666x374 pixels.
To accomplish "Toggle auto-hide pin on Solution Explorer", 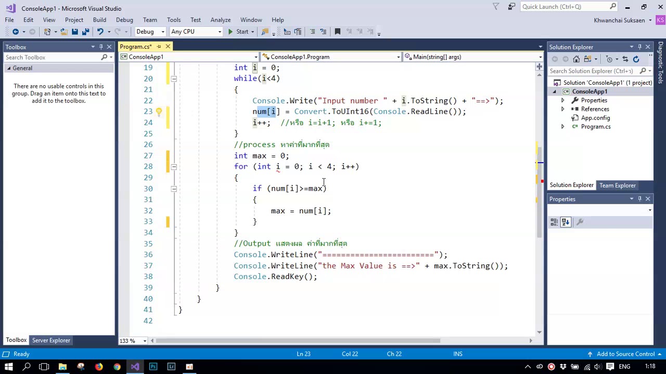I will click(639, 47).
